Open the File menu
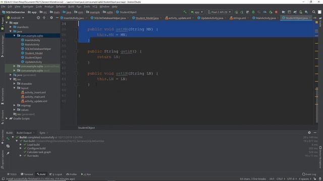This screenshot has height=181, width=323. pos(4,7)
